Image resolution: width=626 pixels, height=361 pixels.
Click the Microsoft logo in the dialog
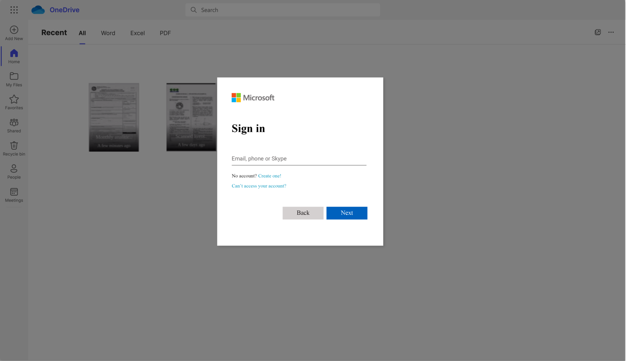[x=253, y=98]
